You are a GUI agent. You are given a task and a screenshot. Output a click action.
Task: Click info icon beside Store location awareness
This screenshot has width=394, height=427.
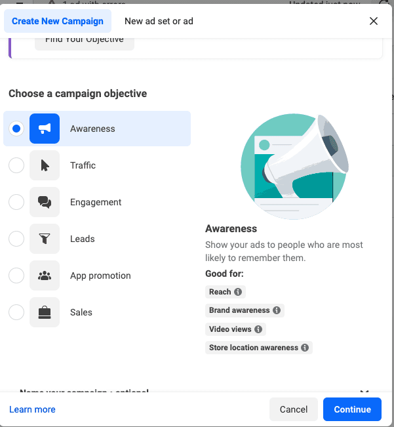[305, 348]
